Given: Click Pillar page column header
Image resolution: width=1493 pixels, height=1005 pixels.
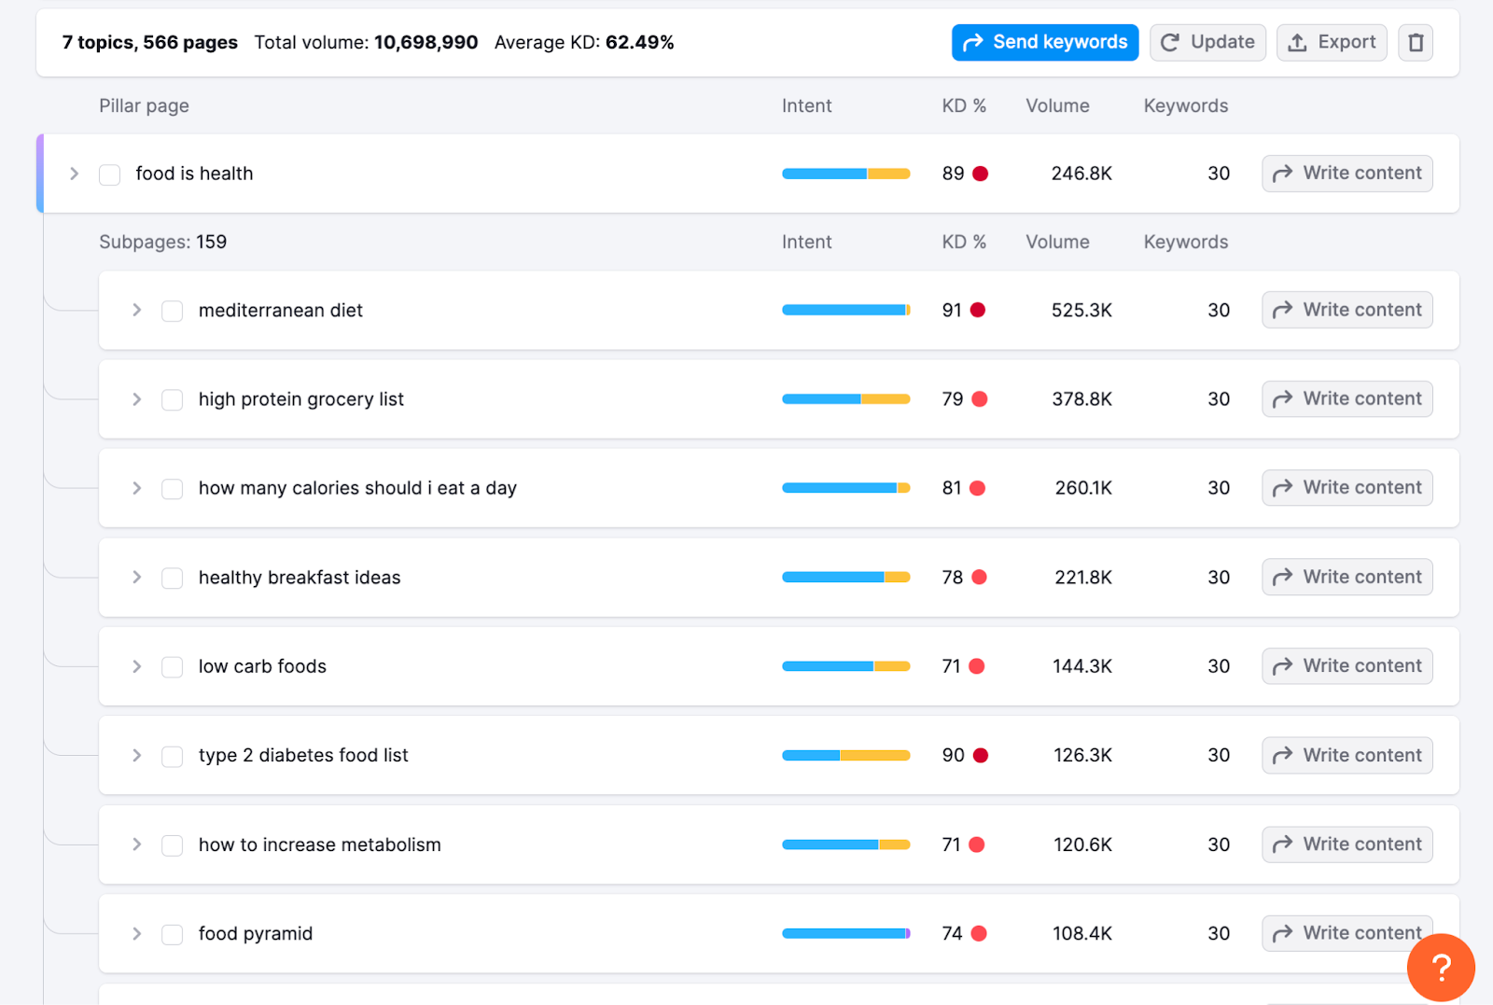Looking at the screenshot, I should (144, 106).
